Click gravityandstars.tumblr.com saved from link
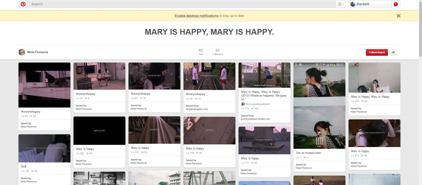The height and width of the screenshot is (185, 422). point(255,119)
